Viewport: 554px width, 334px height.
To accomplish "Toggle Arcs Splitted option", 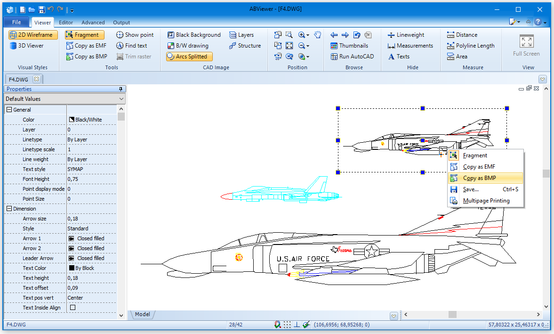I will tap(189, 57).
